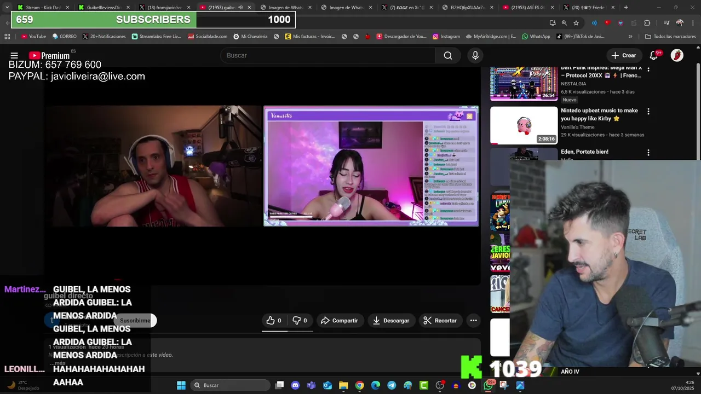Screen dimensions: 701x394
Task: Open Outlook from the taskbar
Action: pos(327,385)
